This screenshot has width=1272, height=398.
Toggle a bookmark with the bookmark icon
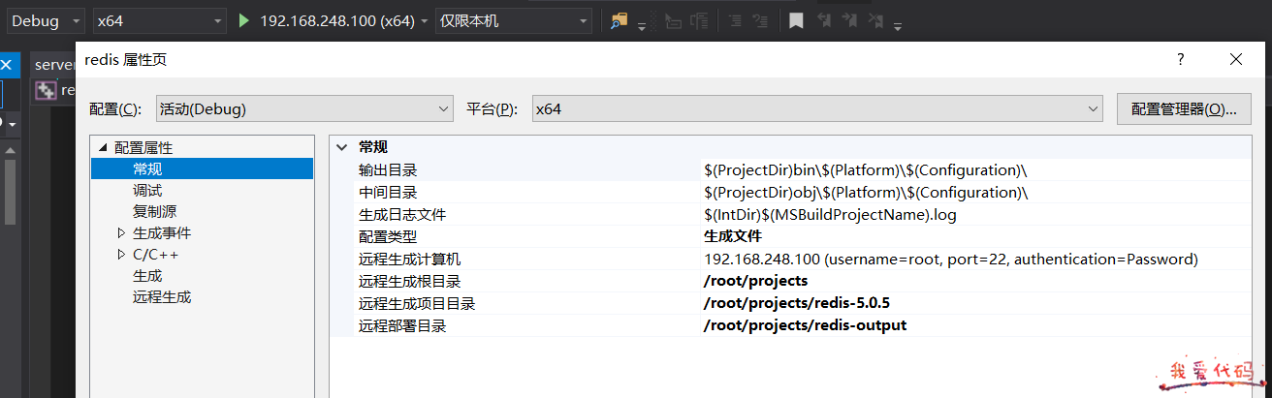(796, 20)
